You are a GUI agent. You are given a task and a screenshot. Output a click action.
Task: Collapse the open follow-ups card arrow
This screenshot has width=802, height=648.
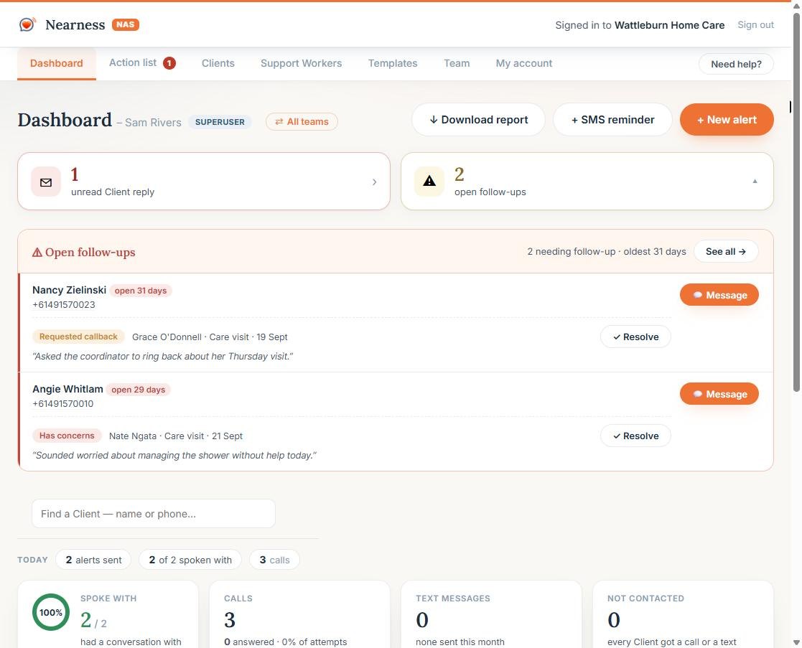coord(755,182)
